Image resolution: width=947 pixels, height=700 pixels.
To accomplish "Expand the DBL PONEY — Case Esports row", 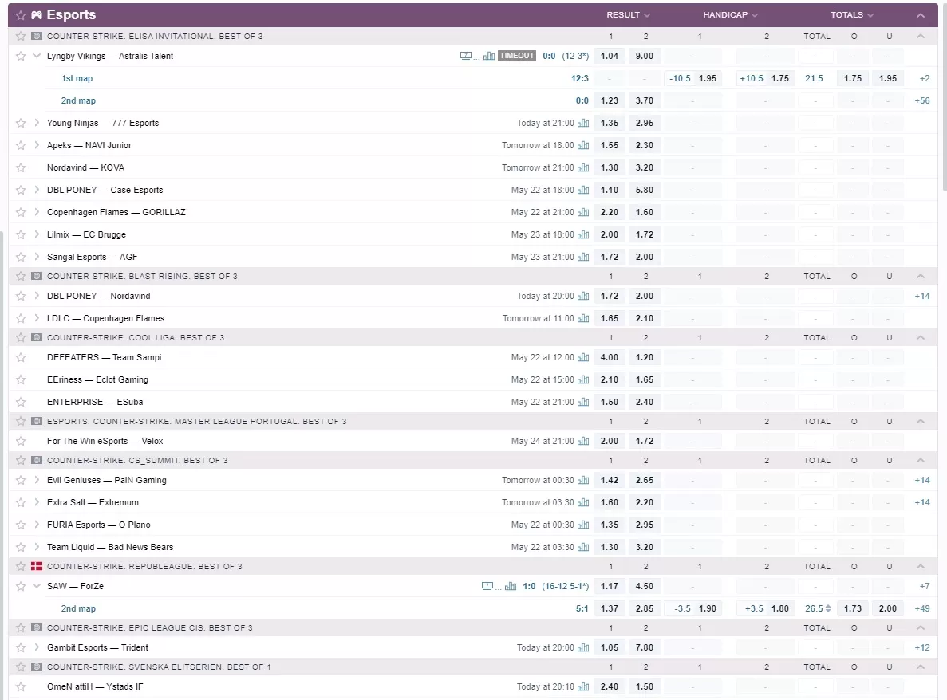I will click(x=37, y=190).
